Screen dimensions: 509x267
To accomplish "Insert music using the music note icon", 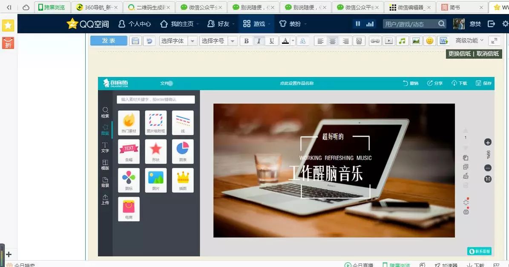I will [402, 41].
